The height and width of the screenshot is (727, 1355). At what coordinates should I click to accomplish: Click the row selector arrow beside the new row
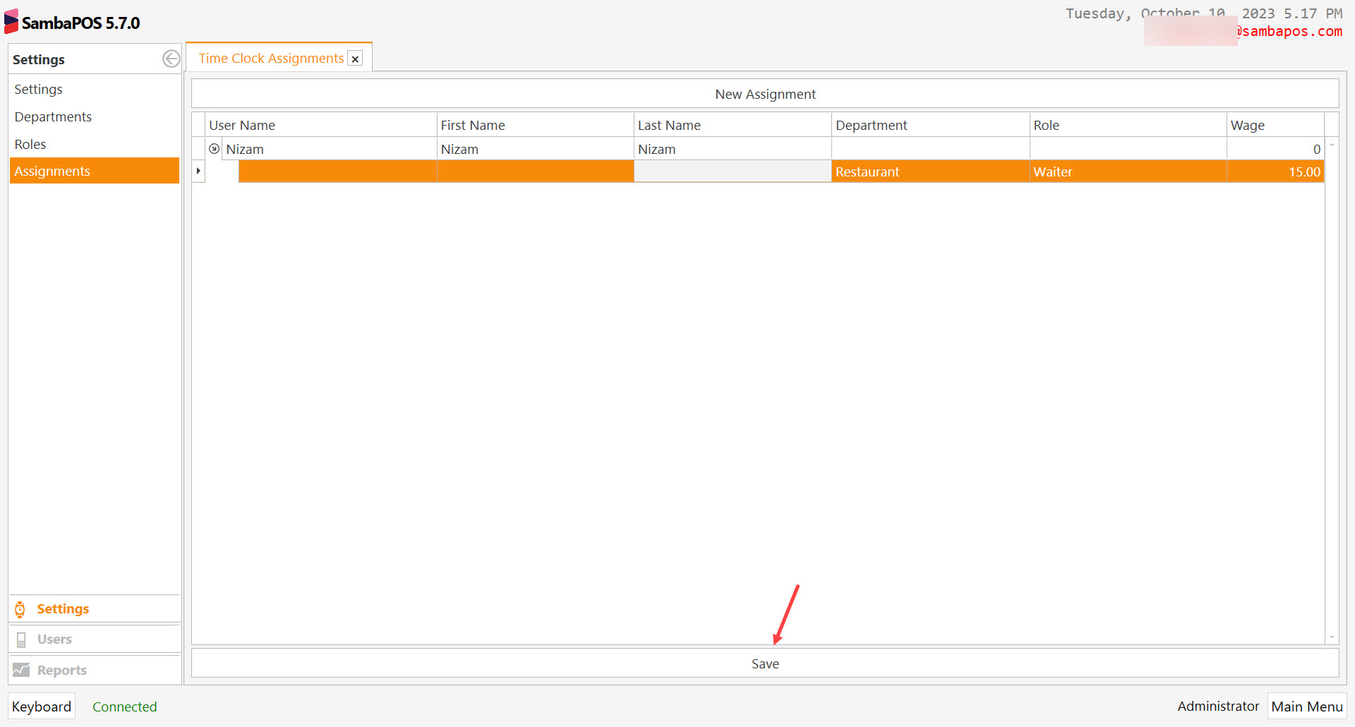click(x=198, y=171)
